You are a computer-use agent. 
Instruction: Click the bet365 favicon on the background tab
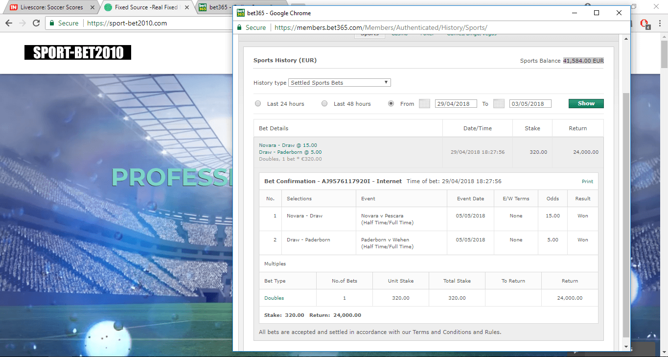(203, 7)
